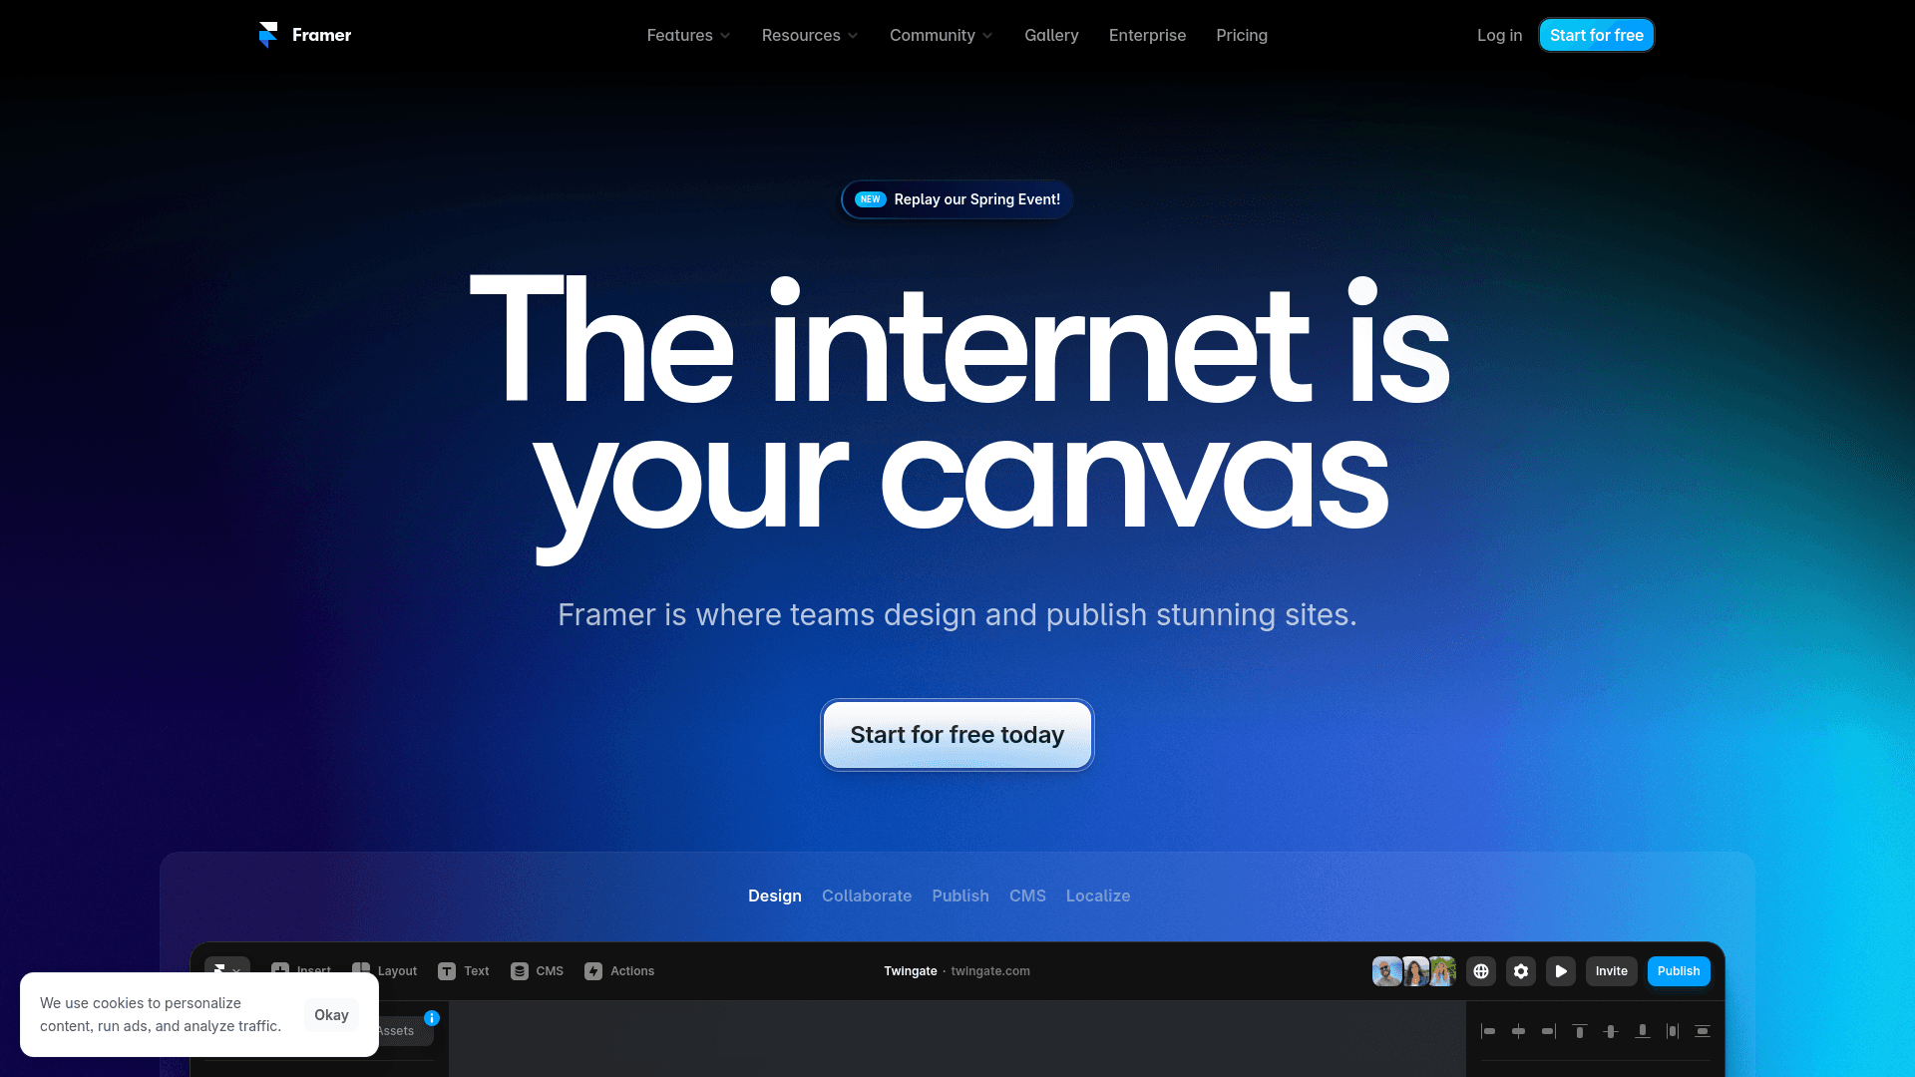Click Start for free today button
The height and width of the screenshot is (1077, 1915).
pos(957,734)
